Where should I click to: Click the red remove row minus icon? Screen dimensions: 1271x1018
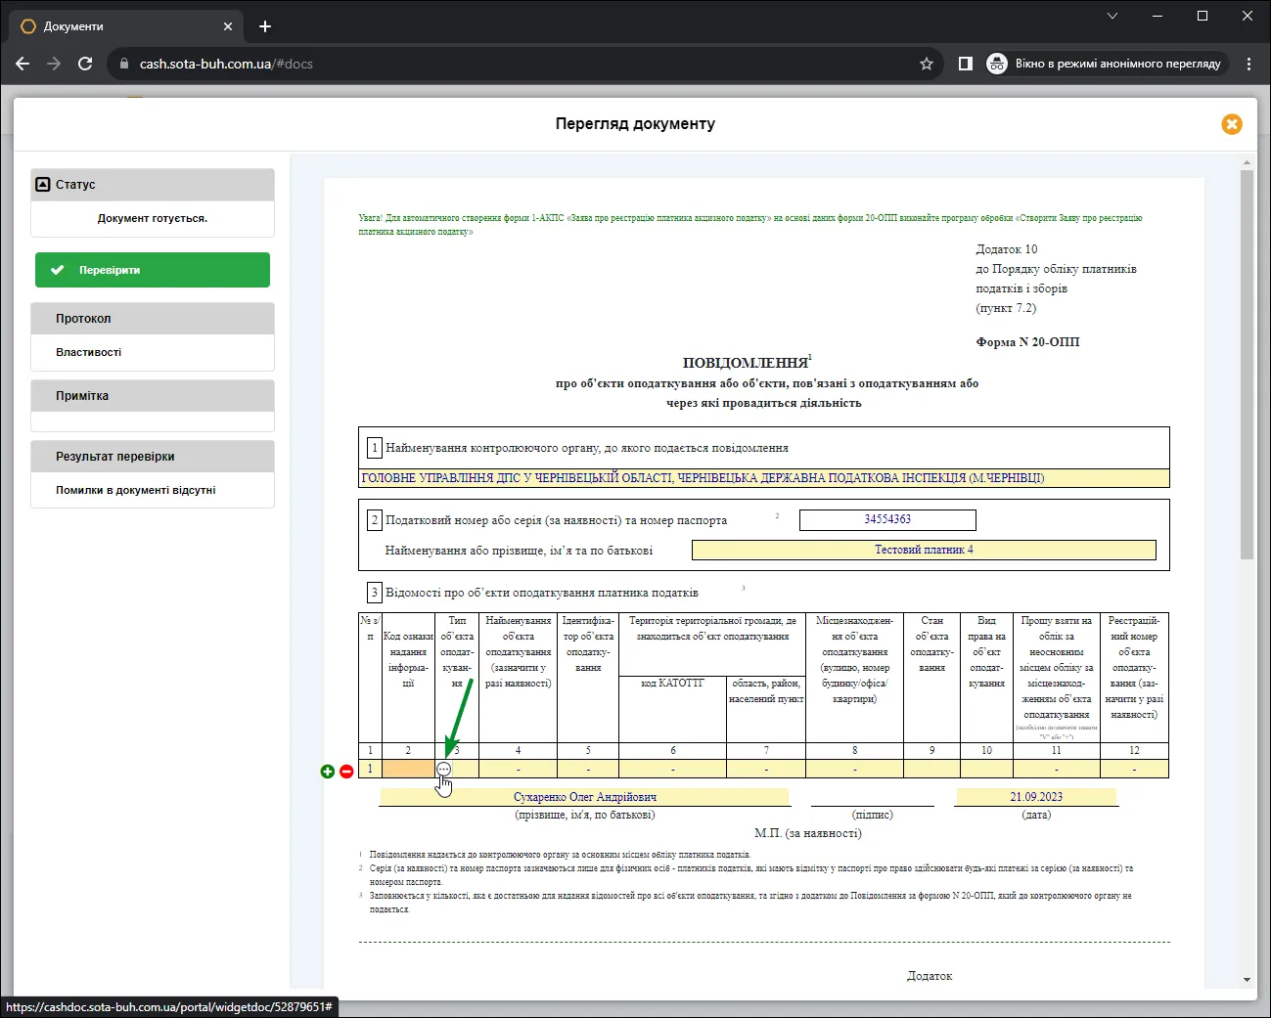346,772
